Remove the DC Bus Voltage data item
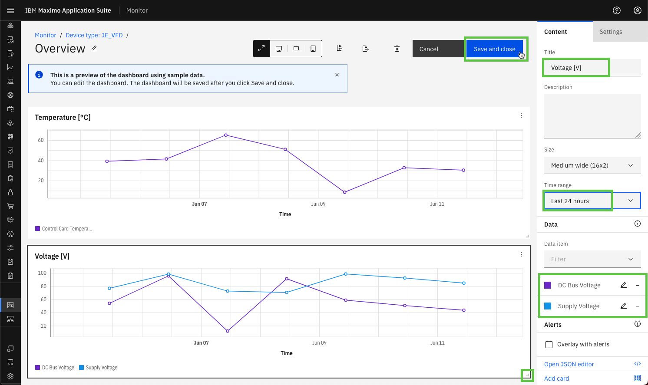Screen dimensions: 648x385 click(638, 285)
